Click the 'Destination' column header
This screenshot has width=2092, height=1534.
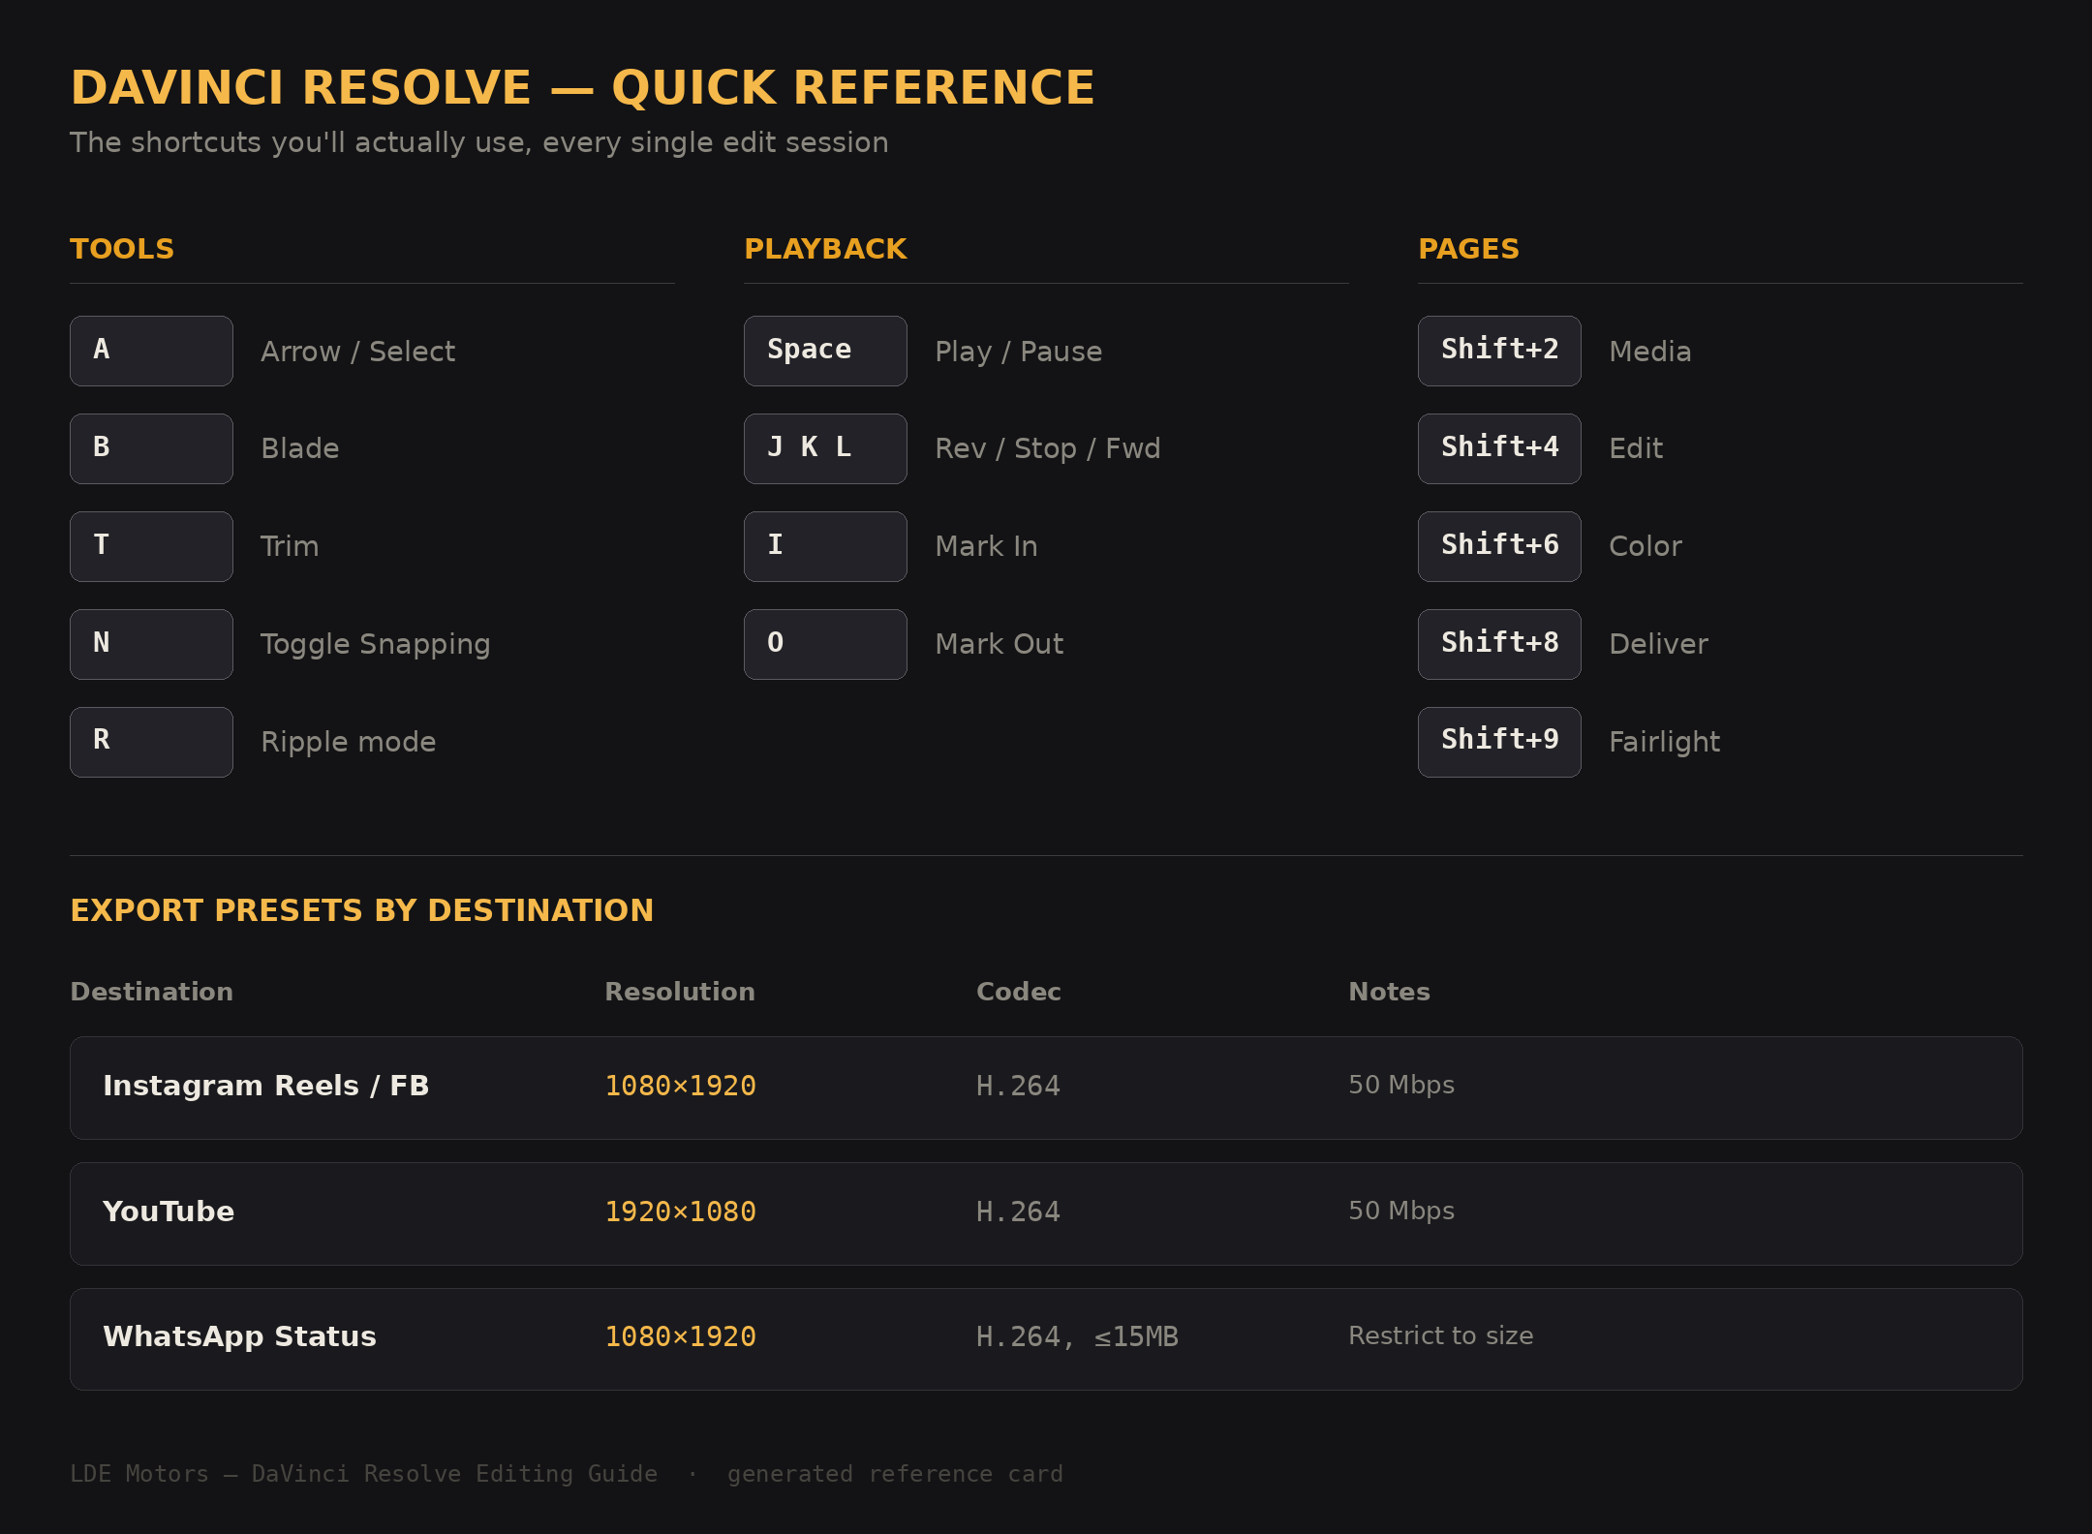152,992
